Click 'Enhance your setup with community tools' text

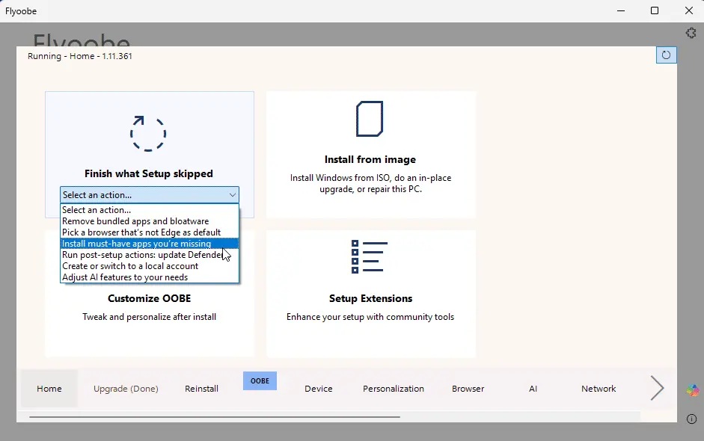pyautogui.click(x=370, y=317)
